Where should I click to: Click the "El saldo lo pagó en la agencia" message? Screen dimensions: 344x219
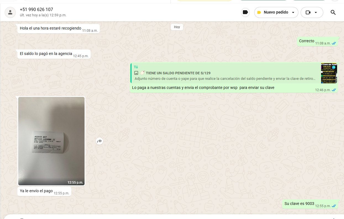point(46,54)
